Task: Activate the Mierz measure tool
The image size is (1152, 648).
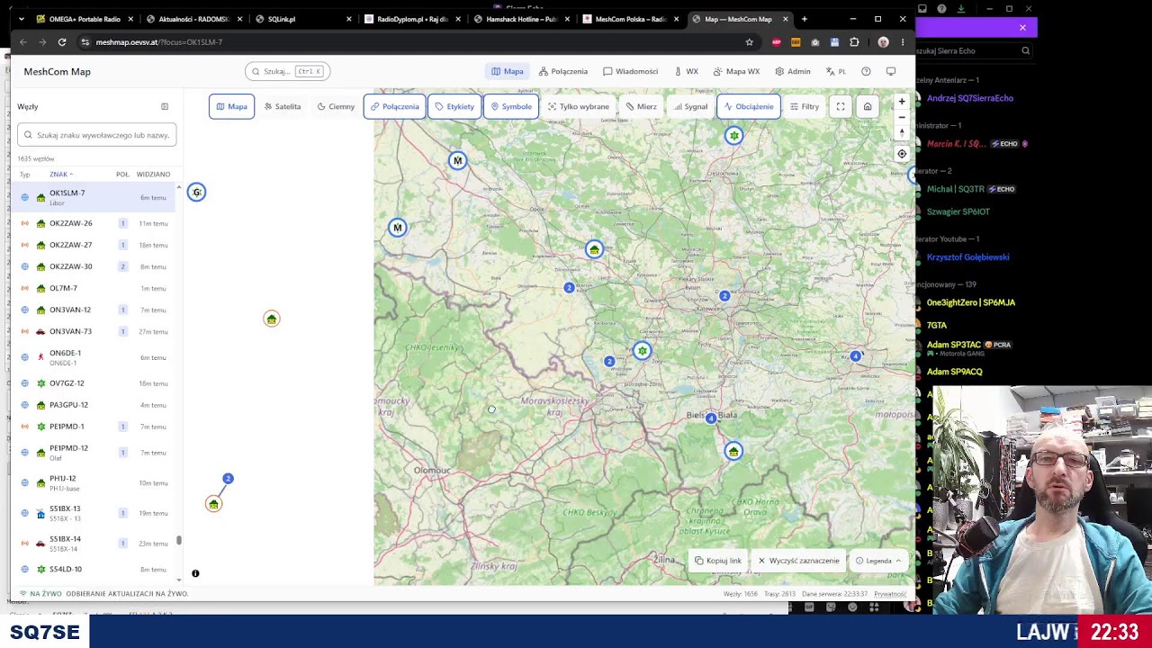Action: point(642,106)
